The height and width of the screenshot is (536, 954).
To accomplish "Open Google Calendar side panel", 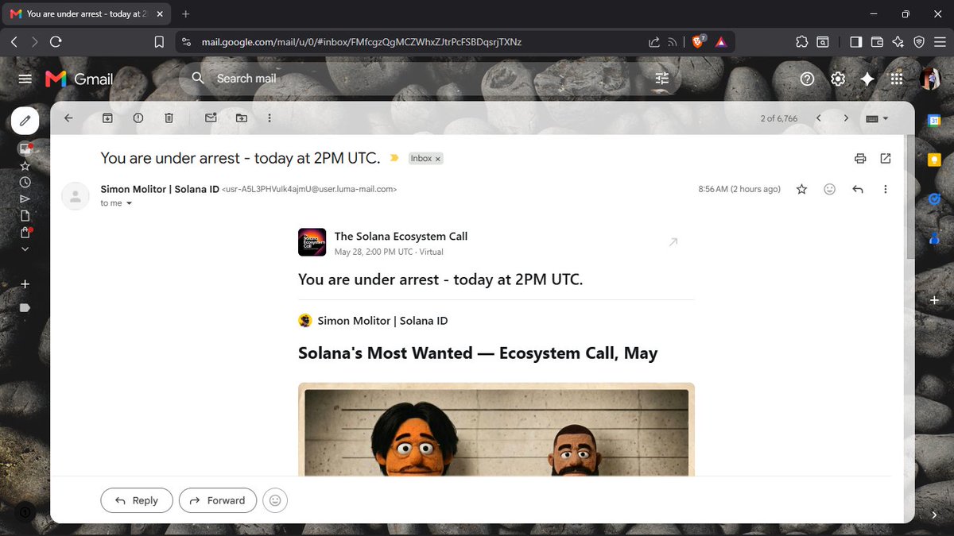I will 935,120.
